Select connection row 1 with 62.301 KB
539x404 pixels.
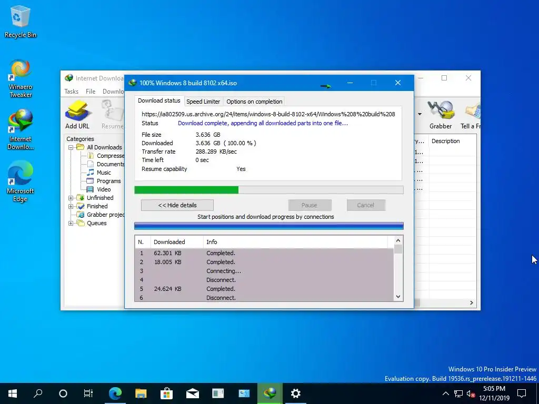(264, 253)
